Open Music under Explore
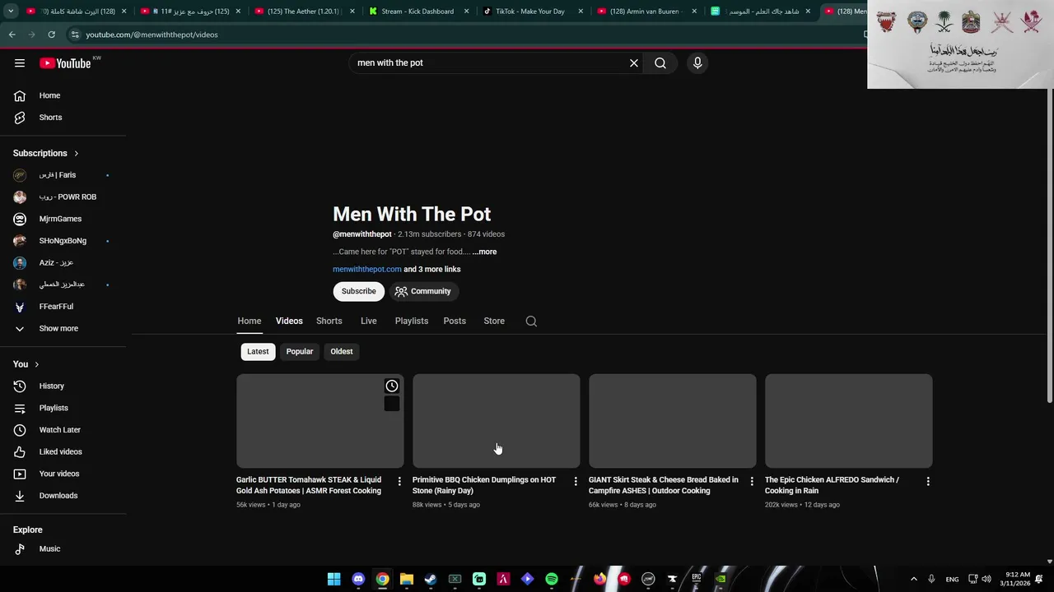Viewport: 1054px width, 592px height. pyautogui.click(x=63, y=548)
